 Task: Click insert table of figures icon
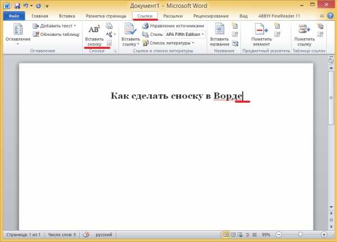coord(235,26)
